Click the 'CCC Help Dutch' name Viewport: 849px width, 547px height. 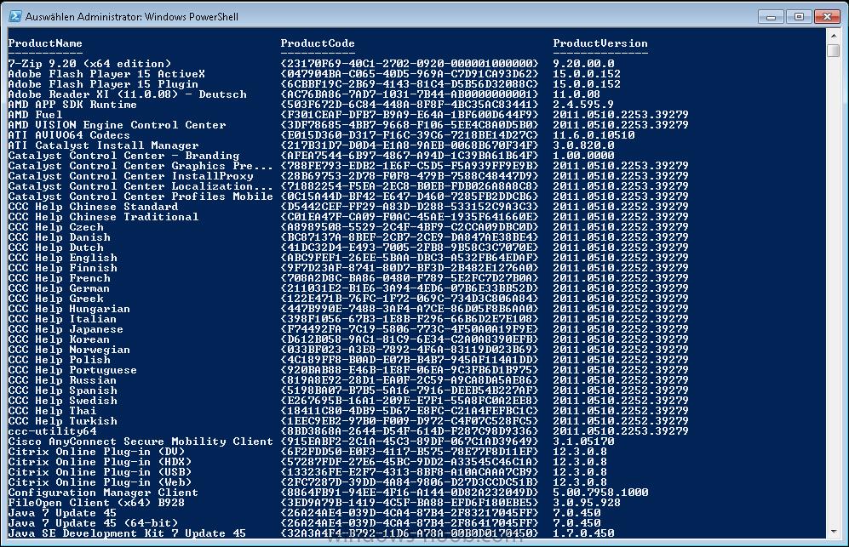pyautogui.click(x=55, y=248)
